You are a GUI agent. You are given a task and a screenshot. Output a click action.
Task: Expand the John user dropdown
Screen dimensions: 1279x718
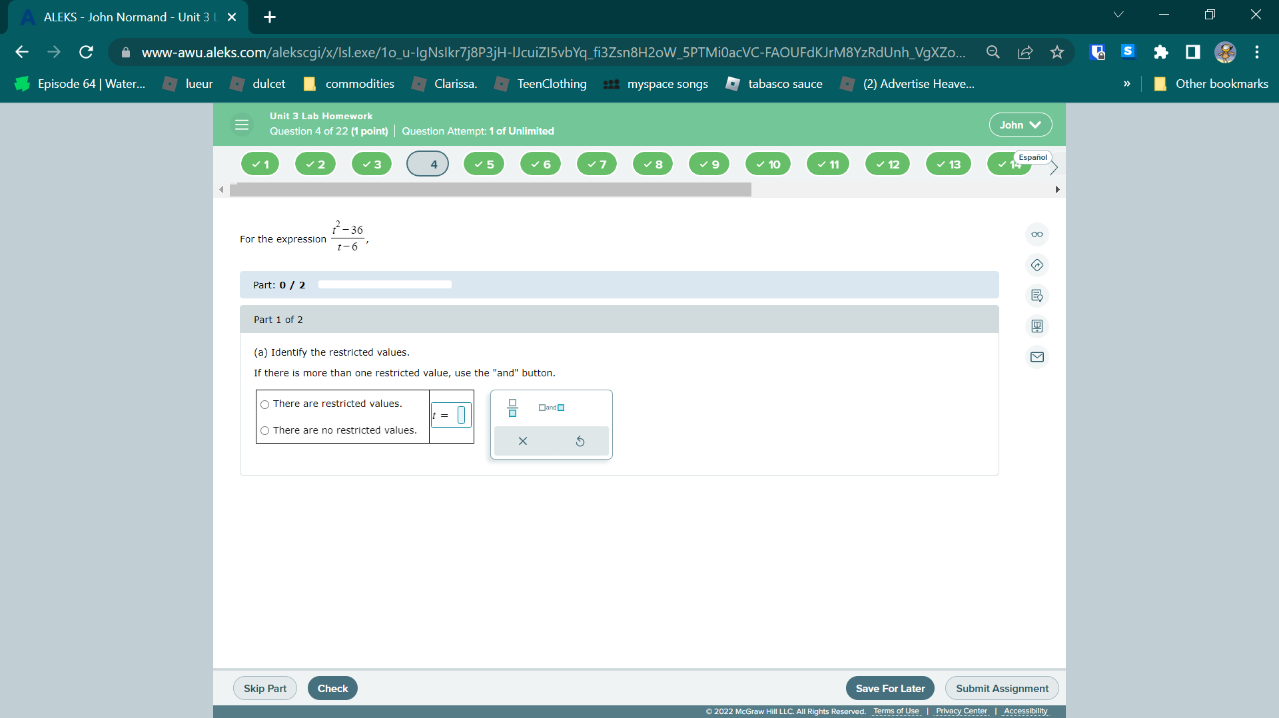(x=1021, y=125)
